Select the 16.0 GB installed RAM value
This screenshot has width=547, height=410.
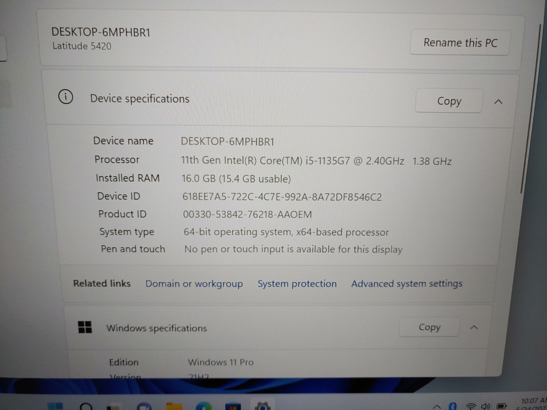click(x=236, y=179)
